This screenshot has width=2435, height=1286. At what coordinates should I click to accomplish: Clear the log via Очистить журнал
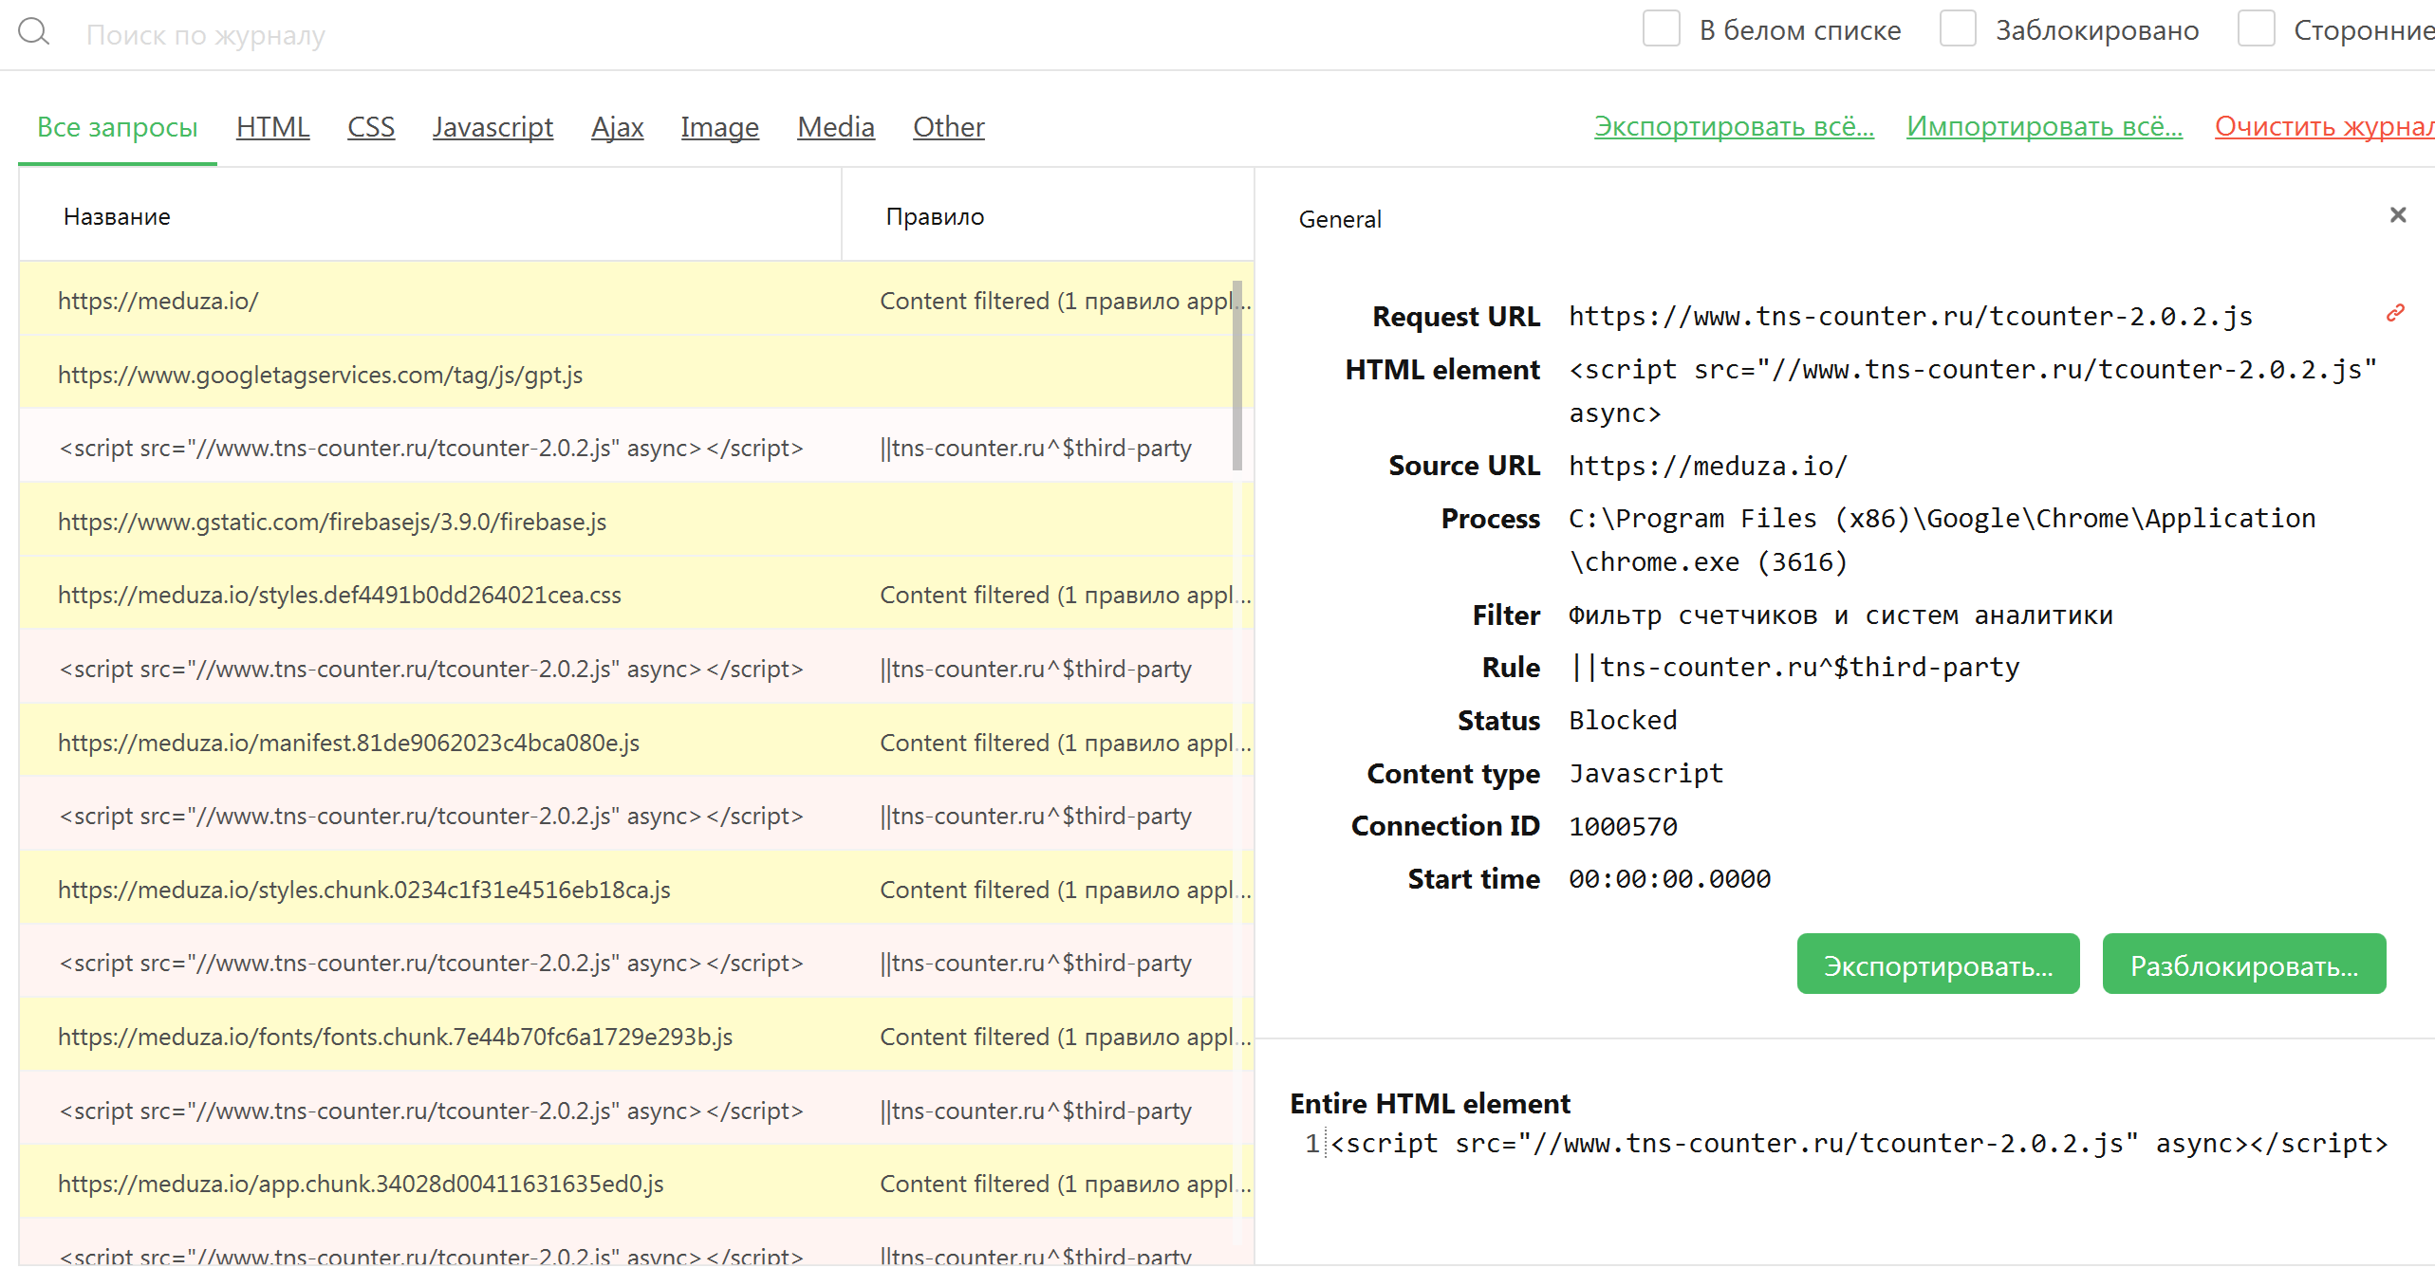(2325, 126)
